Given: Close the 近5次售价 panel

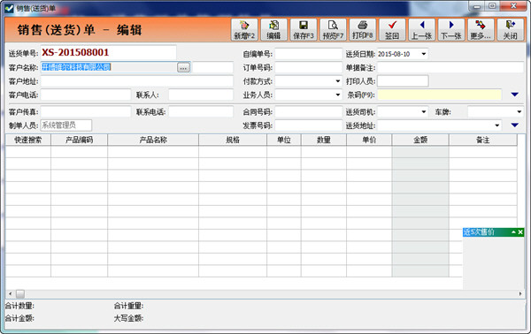Looking at the screenshot, I should pyautogui.click(x=520, y=232).
